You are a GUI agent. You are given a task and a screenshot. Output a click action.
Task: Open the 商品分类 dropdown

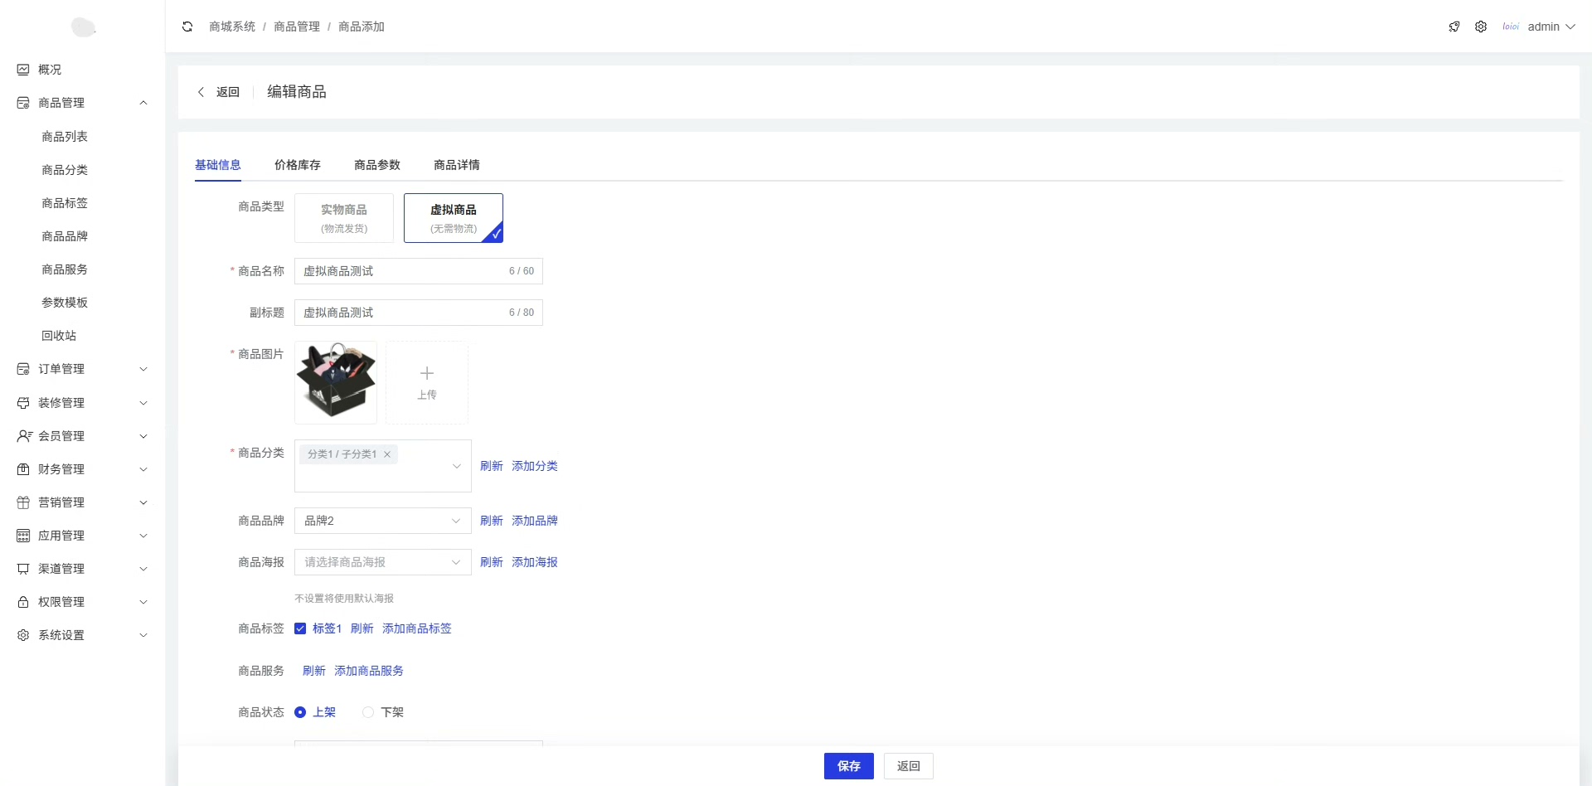coord(383,466)
